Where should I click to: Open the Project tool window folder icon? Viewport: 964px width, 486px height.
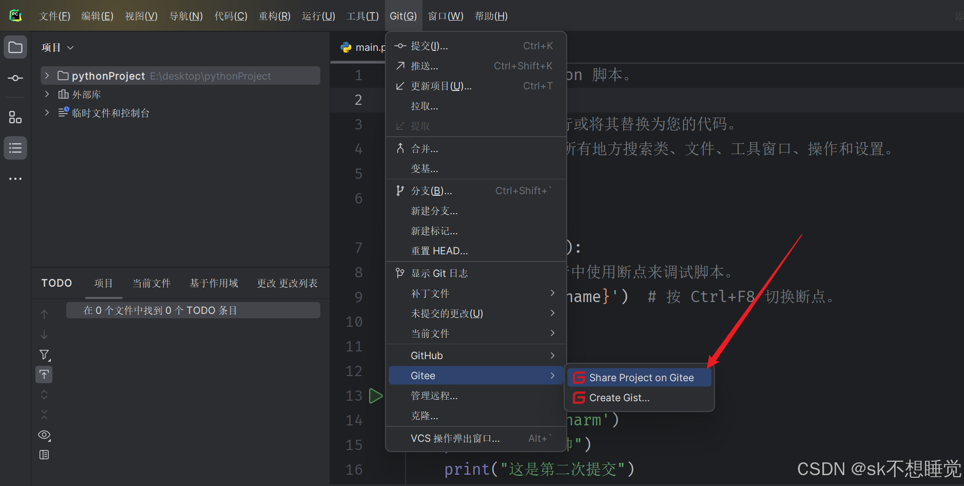pyautogui.click(x=15, y=47)
